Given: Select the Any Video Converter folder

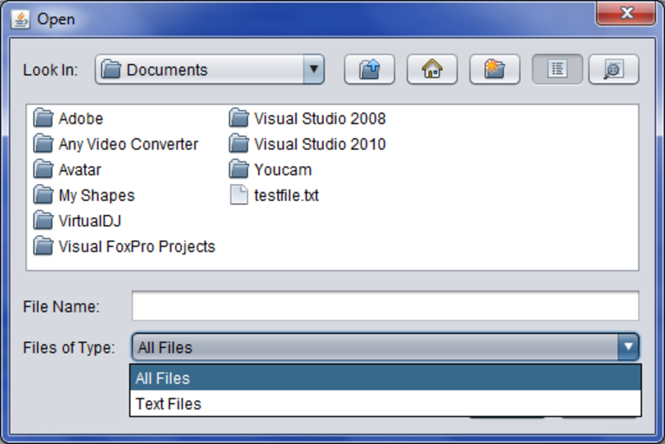Looking at the screenshot, I should coord(128,144).
